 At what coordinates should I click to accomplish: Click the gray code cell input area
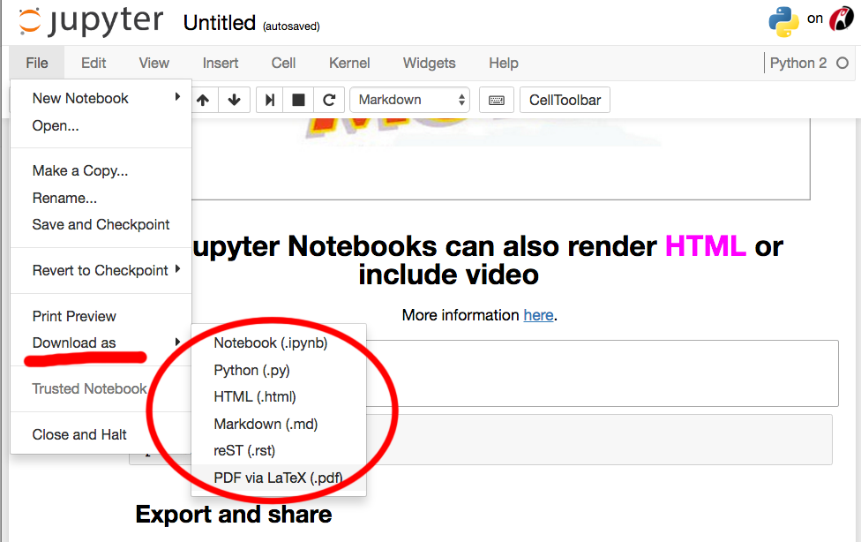click(x=599, y=440)
